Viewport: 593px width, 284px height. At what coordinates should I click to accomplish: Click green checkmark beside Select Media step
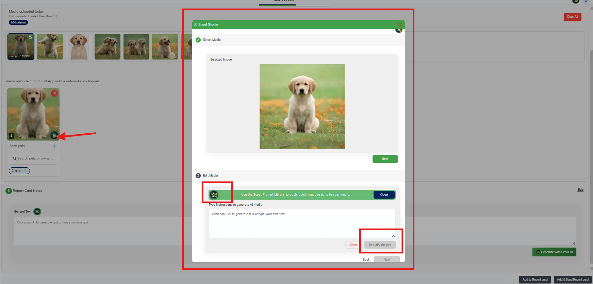coord(198,40)
